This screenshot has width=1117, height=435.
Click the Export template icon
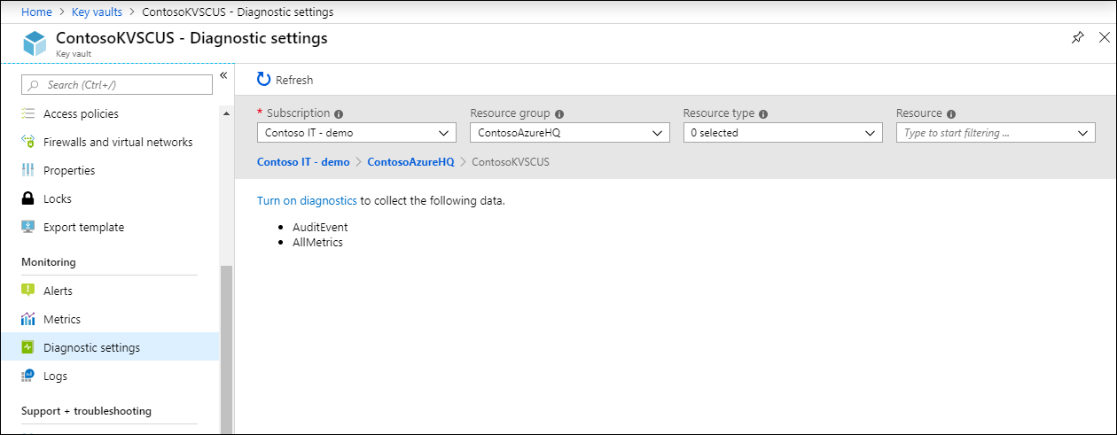click(27, 227)
